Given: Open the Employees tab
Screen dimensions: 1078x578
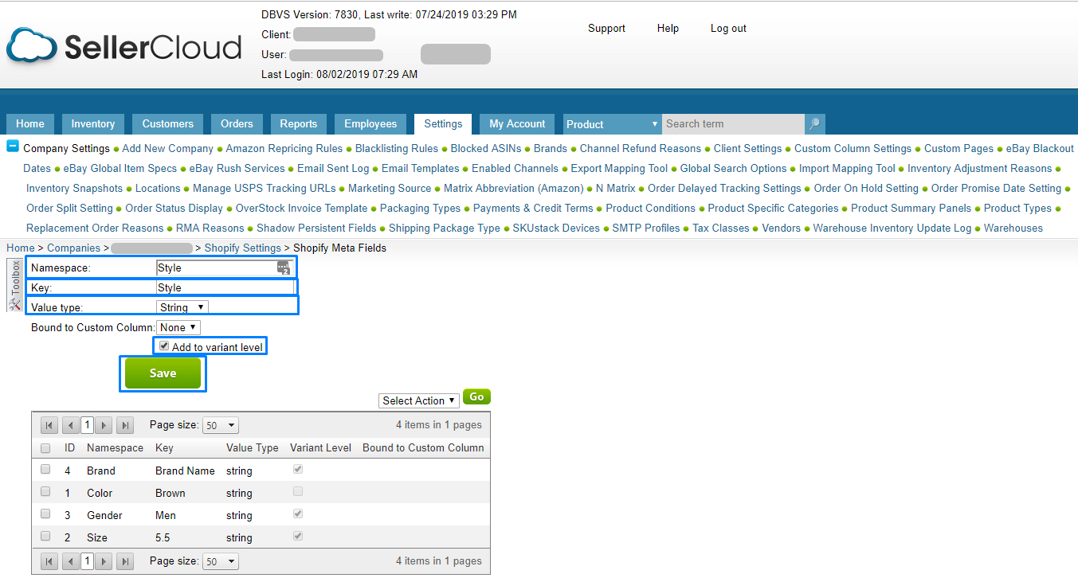Looking at the screenshot, I should (370, 124).
